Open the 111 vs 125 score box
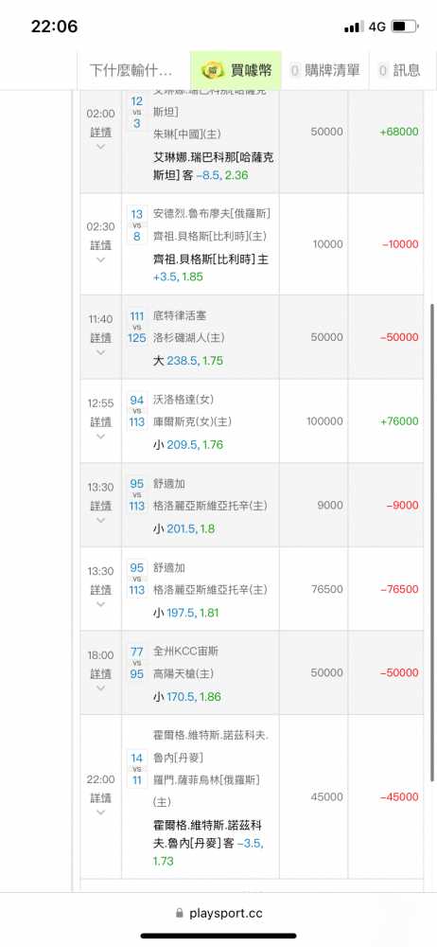The width and height of the screenshot is (437, 947). coord(137,327)
